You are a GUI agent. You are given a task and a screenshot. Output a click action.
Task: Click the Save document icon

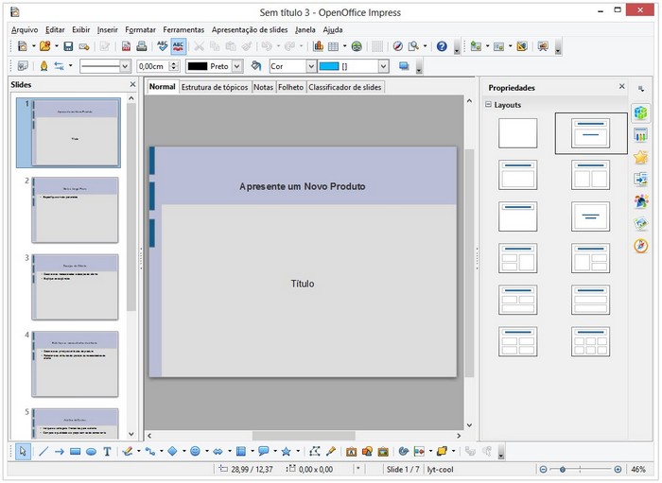68,46
